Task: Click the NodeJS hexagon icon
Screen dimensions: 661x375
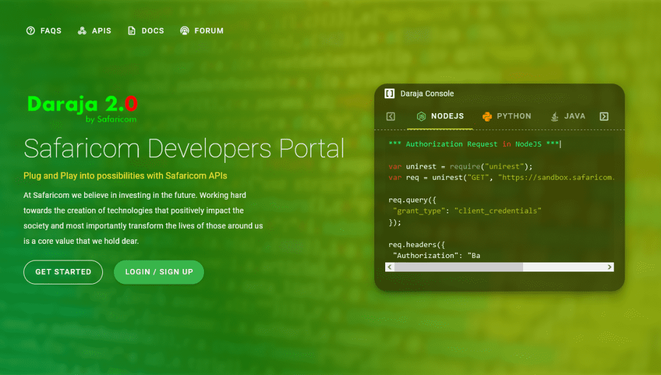Action: tap(421, 116)
